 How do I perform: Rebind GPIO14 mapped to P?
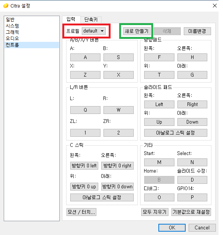(x=192, y=197)
